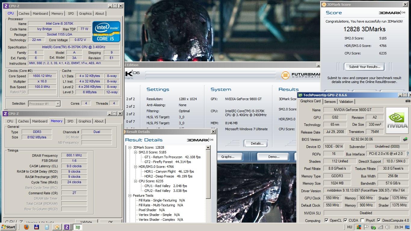Switch to the 3DMark06 taskbar button

click(57, 227)
